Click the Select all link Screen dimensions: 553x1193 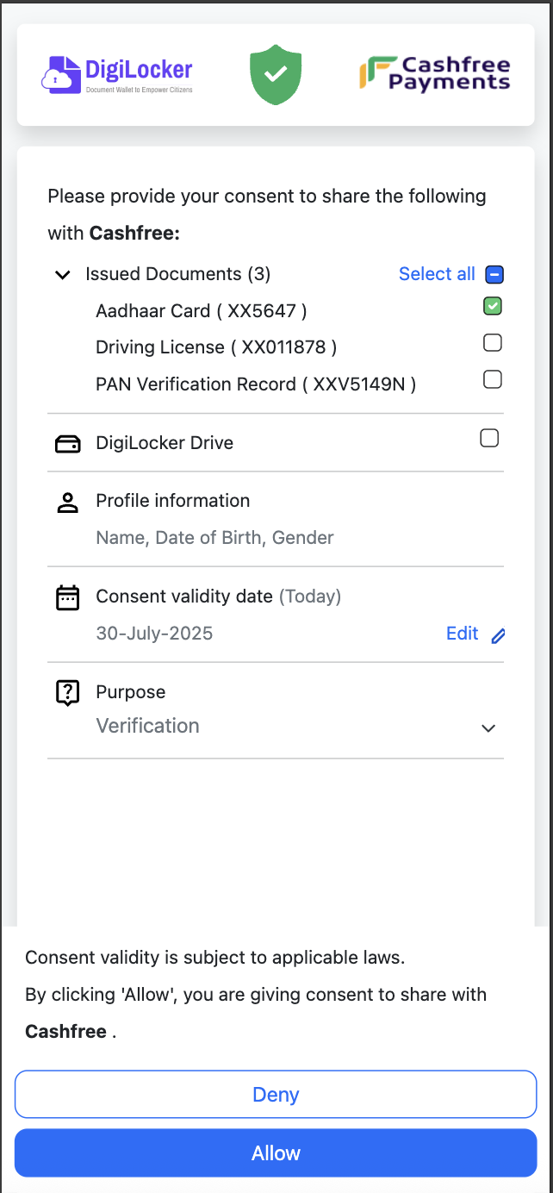tap(437, 274)
